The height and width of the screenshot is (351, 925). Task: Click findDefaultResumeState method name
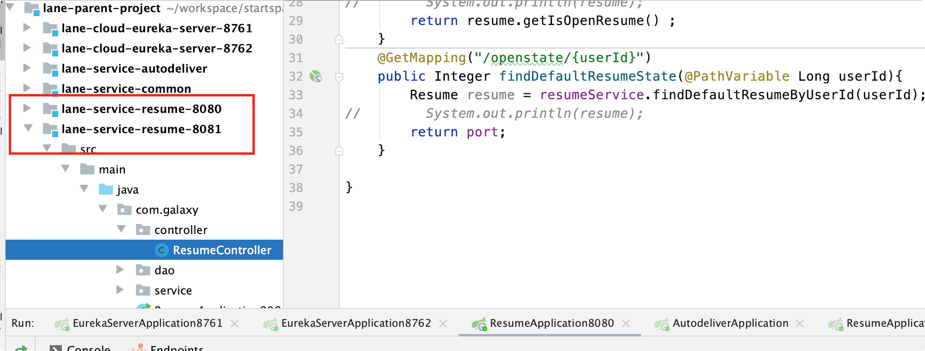point(587,76)
